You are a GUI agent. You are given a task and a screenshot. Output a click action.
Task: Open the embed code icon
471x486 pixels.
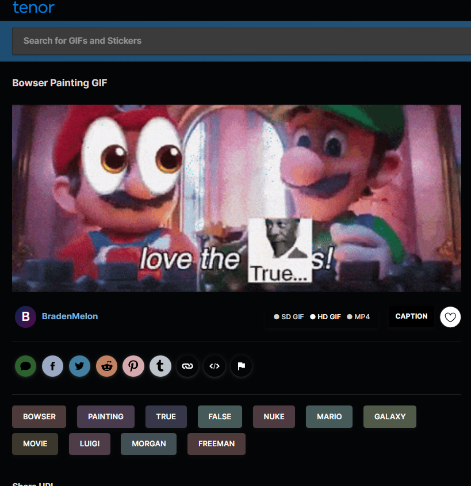(x=214, y=366)
